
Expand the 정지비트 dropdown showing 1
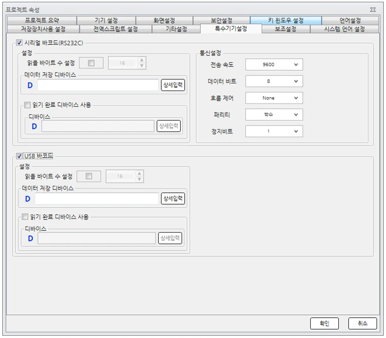tap(274, 131)
